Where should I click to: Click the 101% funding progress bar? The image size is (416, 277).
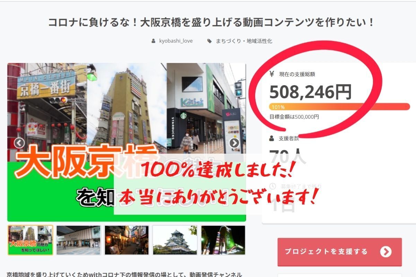(x=339, y=107)
